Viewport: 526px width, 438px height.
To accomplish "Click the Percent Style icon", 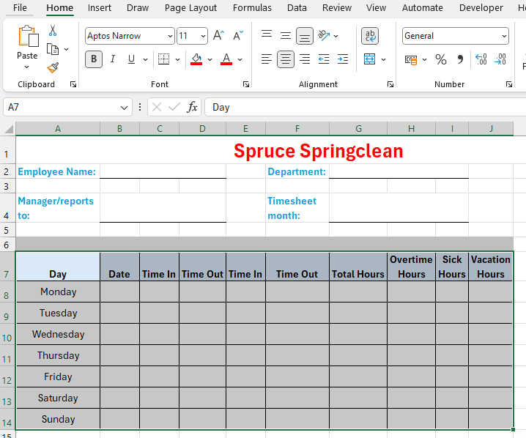I will [x=440, y=59].
